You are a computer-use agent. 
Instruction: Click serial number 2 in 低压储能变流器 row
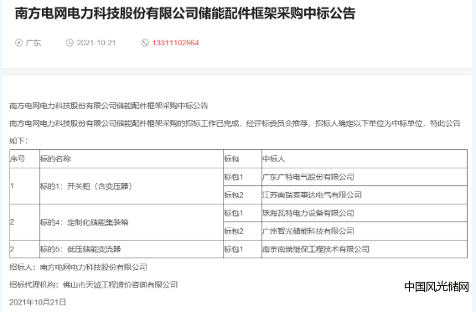[12, 249]
